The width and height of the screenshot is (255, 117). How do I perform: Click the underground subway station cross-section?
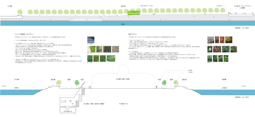68,105
